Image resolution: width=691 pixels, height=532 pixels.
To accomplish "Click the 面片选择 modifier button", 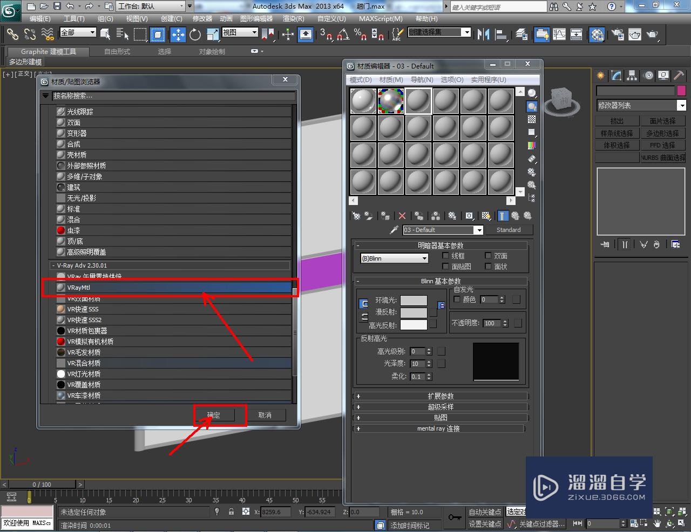I will click(x=662, y=121).
